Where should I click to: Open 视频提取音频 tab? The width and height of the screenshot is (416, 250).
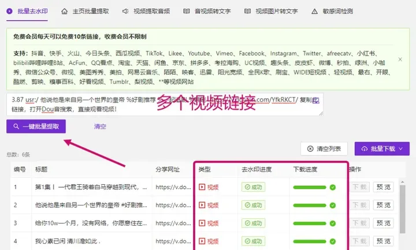tap(146, 12)
